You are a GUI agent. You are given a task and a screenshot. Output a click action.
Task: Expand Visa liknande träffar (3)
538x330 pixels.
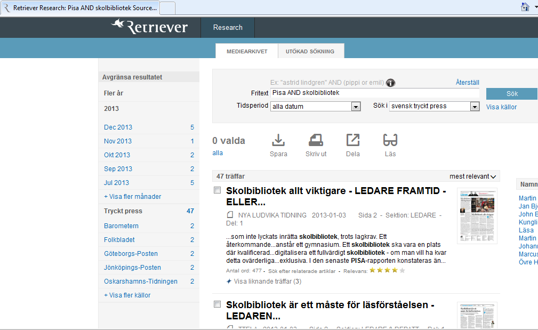pyautogui.click(x=267, y=281)
